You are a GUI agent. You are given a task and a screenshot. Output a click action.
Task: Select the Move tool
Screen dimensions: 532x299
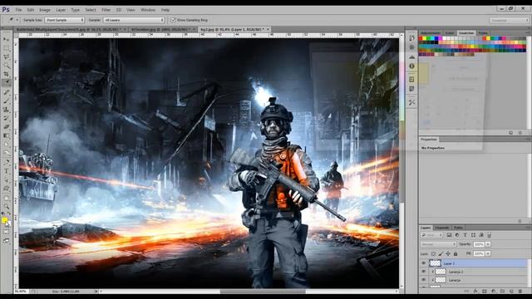pyautogui.click(x=6, y=40)
